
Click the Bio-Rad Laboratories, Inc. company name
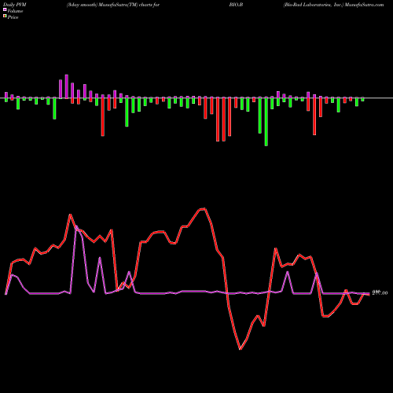click(x=313, y=5)
